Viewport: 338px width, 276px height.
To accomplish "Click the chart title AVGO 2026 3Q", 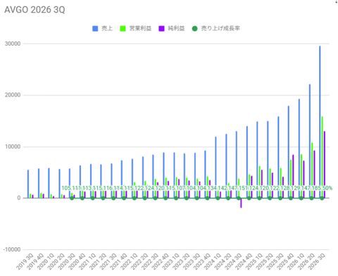I will (35, 10).
